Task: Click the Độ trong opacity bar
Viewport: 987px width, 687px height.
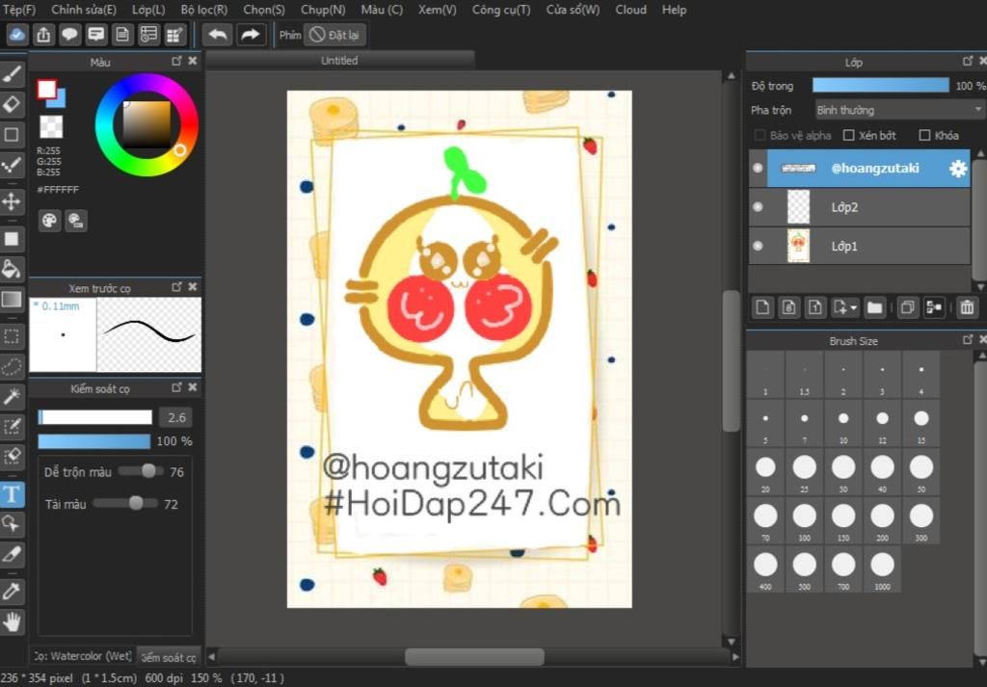Action: pos(881,86)
